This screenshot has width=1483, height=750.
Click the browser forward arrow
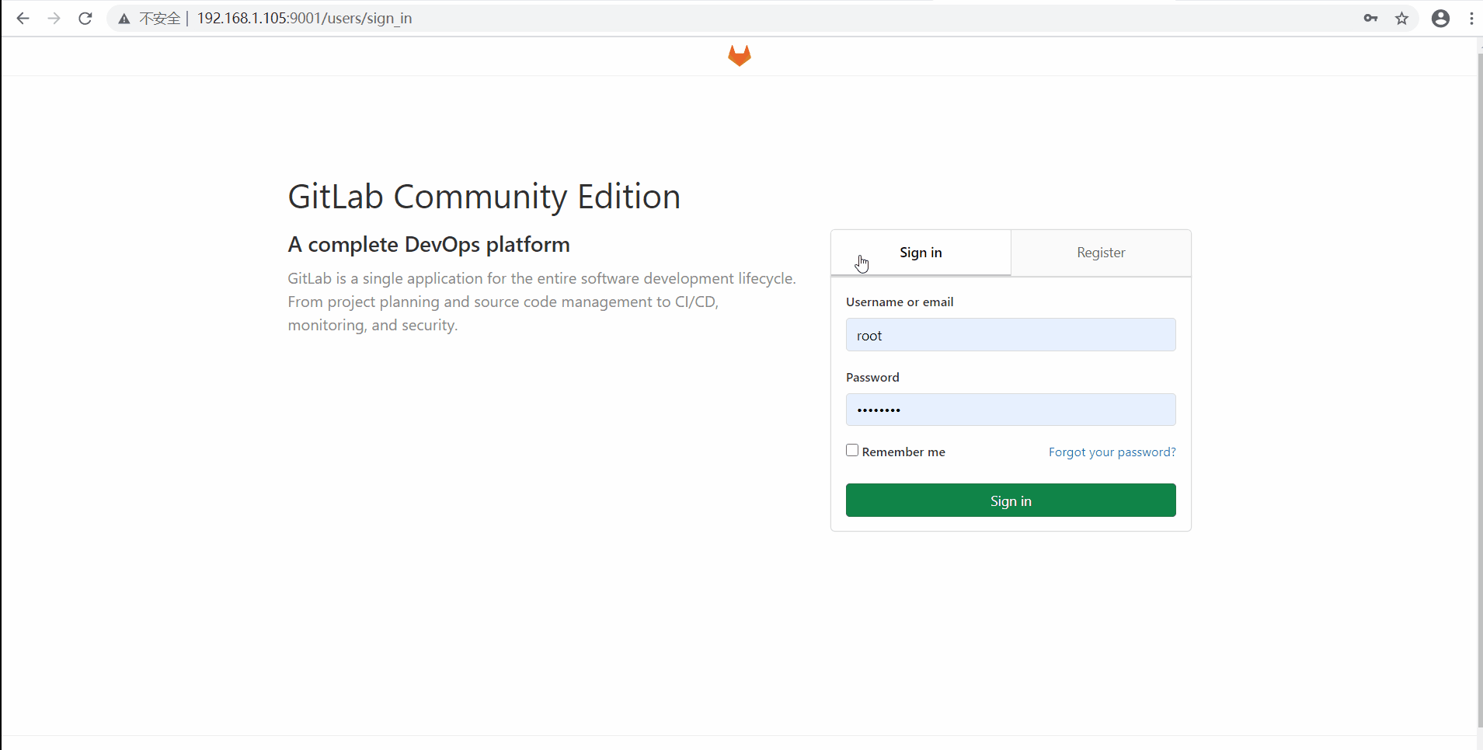[x=54, y=18]
